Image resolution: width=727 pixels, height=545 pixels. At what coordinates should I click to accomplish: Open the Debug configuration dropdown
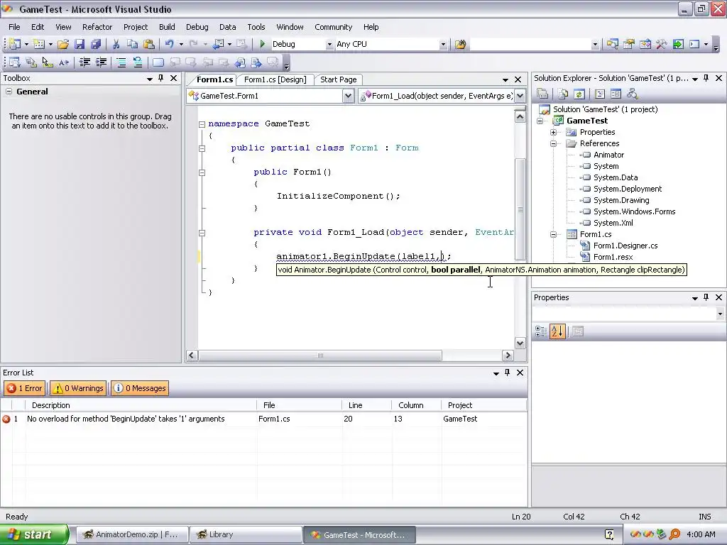click(329, 45)
